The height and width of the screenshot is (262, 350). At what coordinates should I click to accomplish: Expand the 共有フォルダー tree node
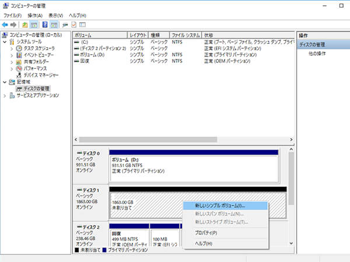(x=12, y=62)
